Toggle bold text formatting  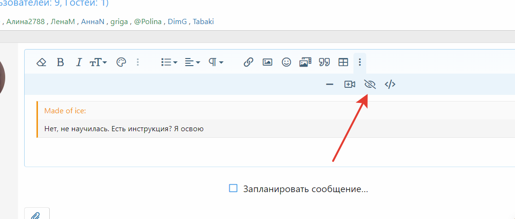point(60,62)
